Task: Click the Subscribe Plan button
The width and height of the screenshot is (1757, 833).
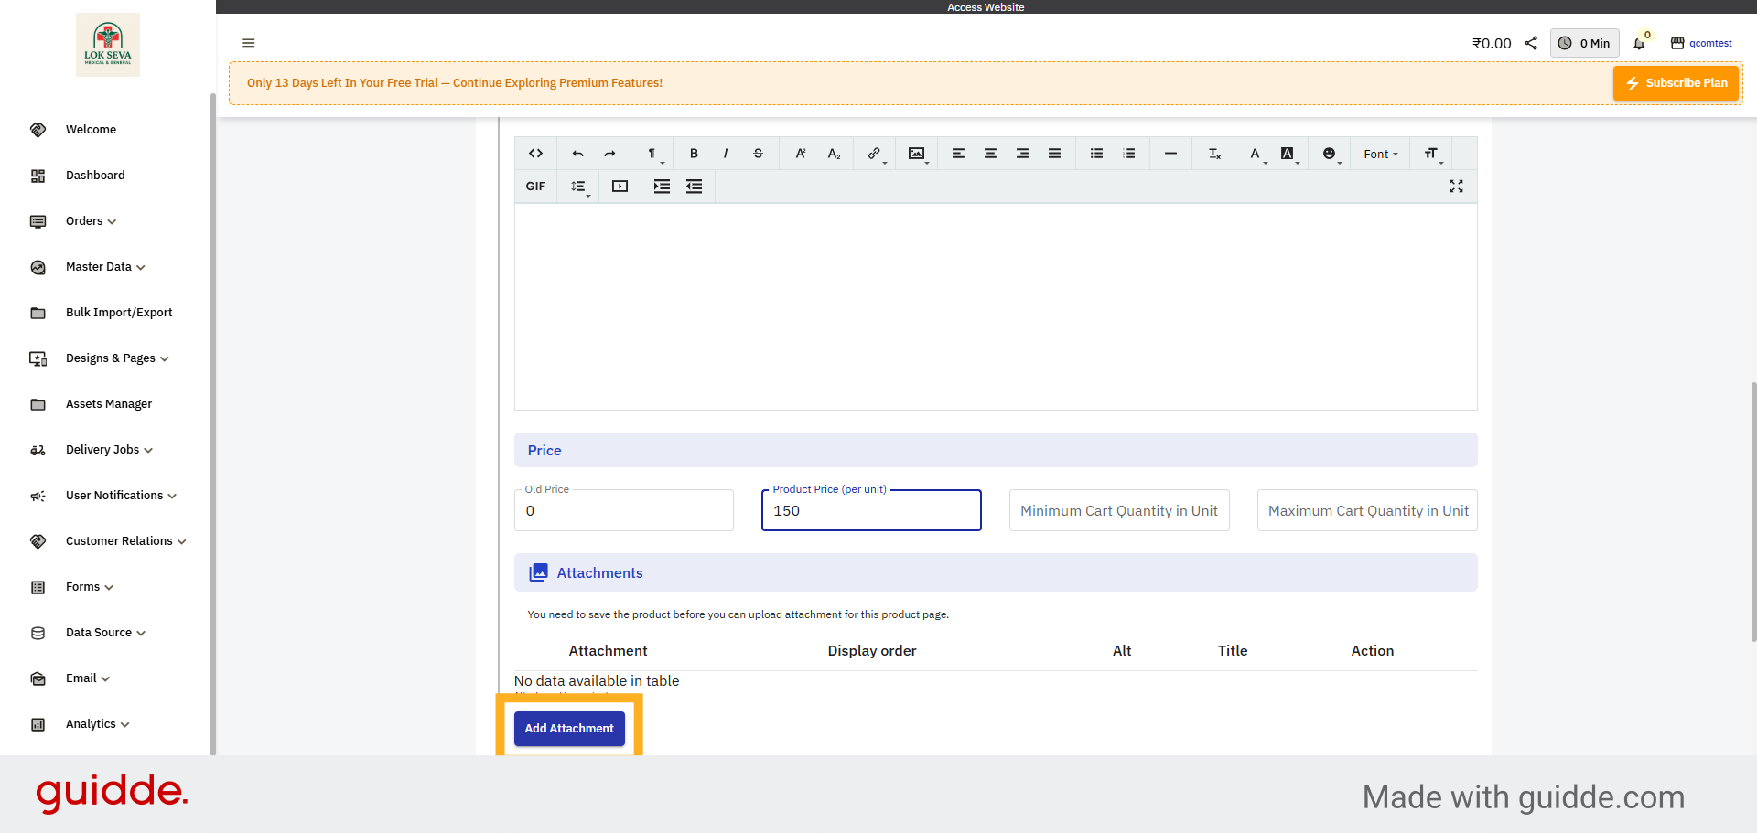Action: tap(1676, 82)
